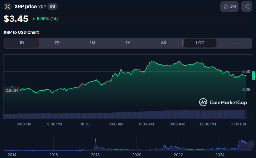Click the 9:00 PM time axis label

[x=55, y=124]
